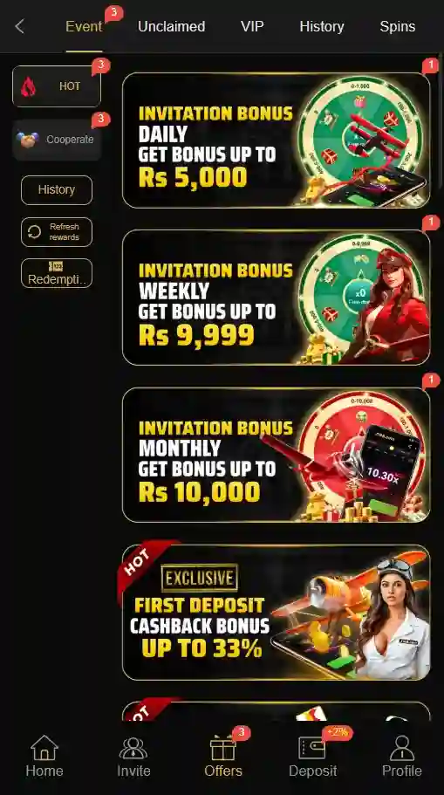The image size is (444, 795).
Task: Select the Offers gift box icon
Action: [x=223, y=749]
